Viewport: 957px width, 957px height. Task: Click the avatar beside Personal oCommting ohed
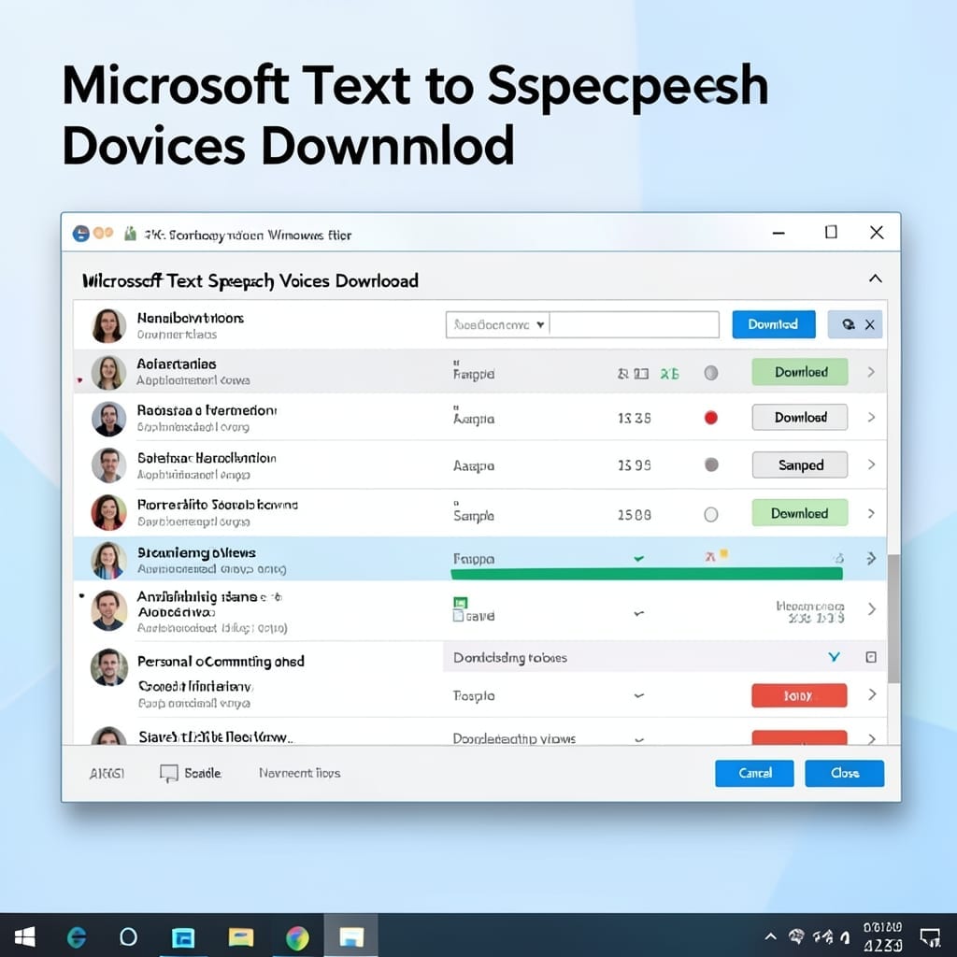[109, 667]
